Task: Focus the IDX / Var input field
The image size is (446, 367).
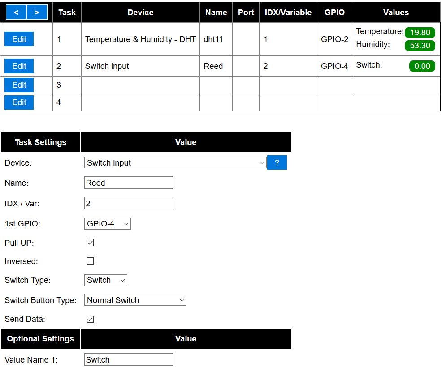Action: pyautogui.click(x=128, y=204)
